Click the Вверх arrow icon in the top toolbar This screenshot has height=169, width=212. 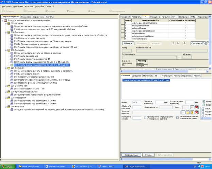click(x=68, y=11)
